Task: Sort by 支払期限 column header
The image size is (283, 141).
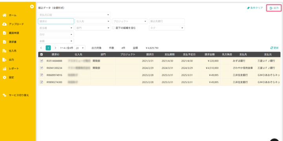Action: pos(169,54)
